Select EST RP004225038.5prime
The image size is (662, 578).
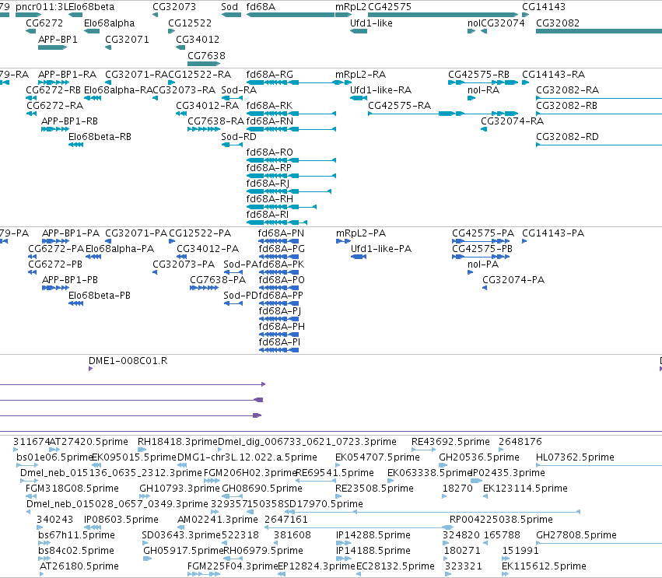pos(501,520)
